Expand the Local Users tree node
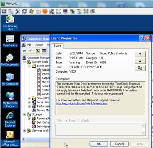Screen dimensions: 153x148 coord(29,102)
